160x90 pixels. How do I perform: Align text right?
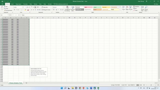[35, 10]
